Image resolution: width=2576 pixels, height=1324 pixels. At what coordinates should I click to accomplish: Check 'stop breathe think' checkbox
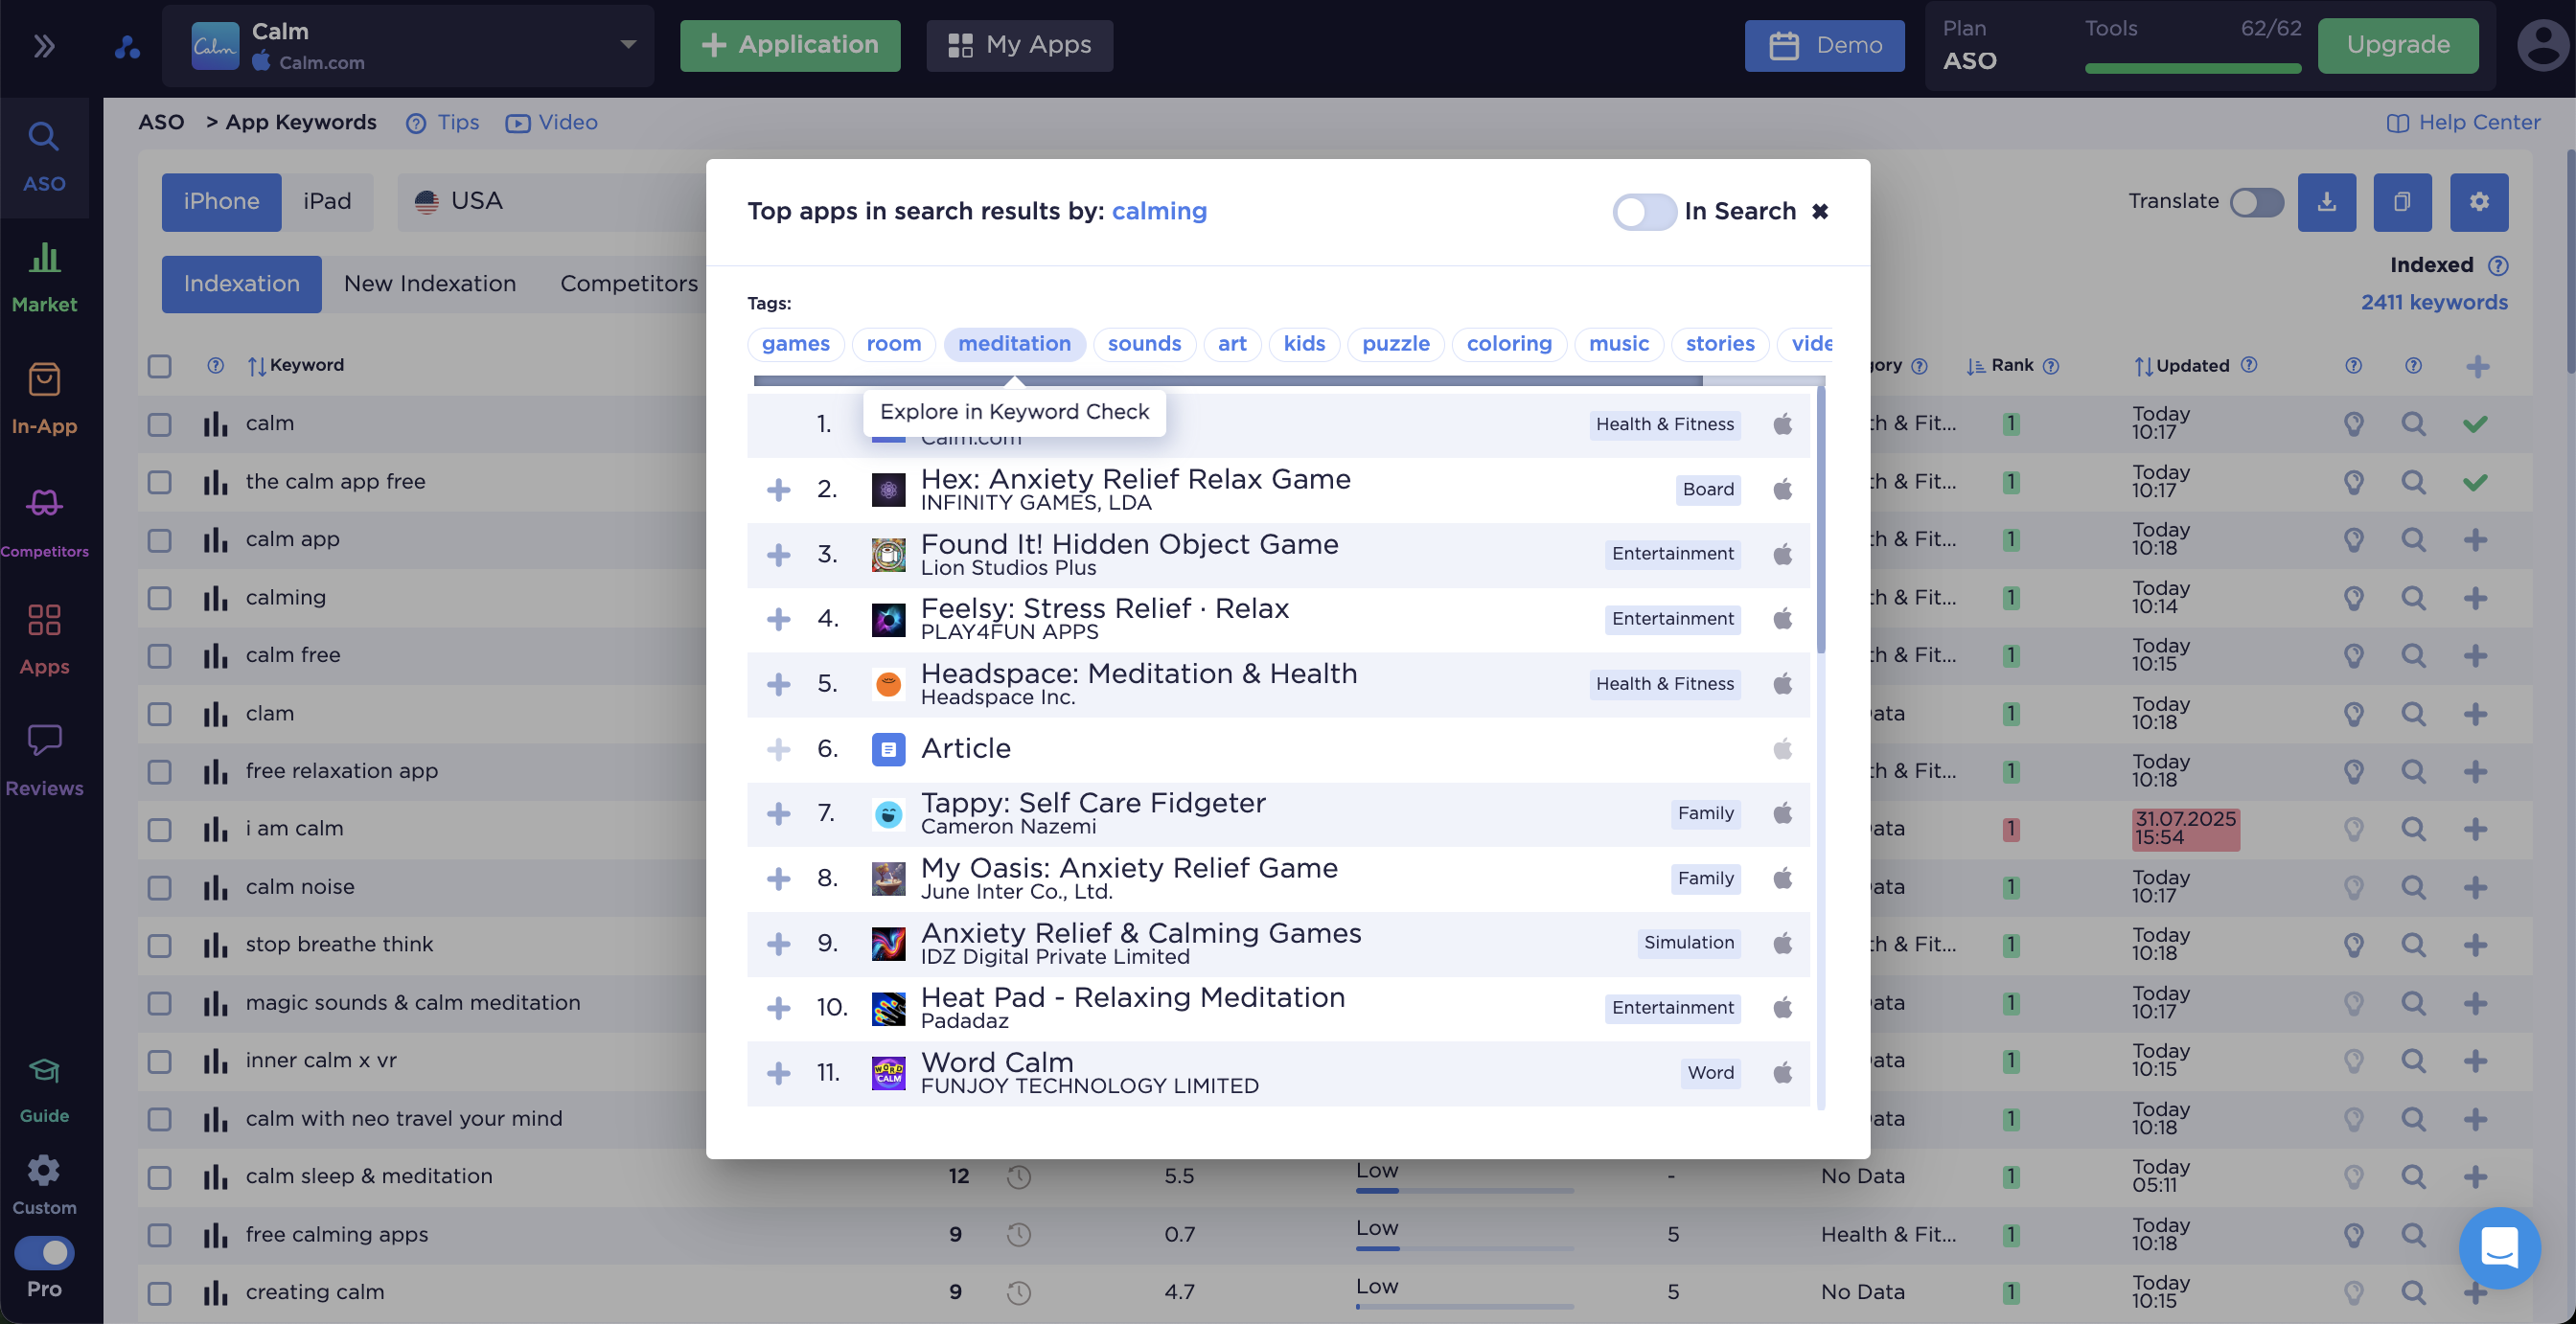[x=159, y=945]
